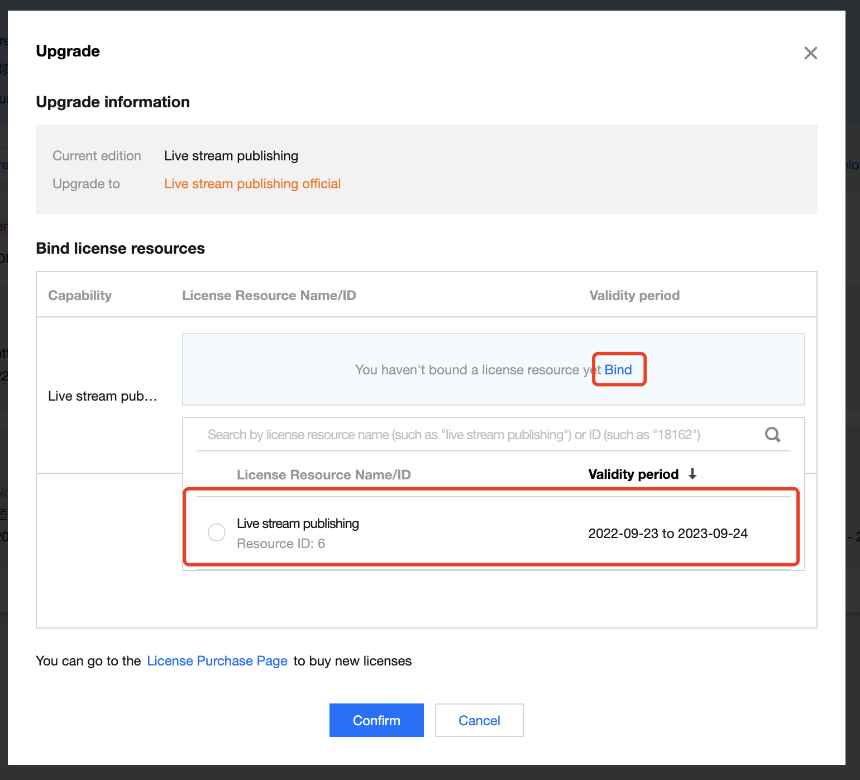The image size is (860, 780).
Task: Select the Live stream publishing radio button
Action: click(x=217, y=532)
